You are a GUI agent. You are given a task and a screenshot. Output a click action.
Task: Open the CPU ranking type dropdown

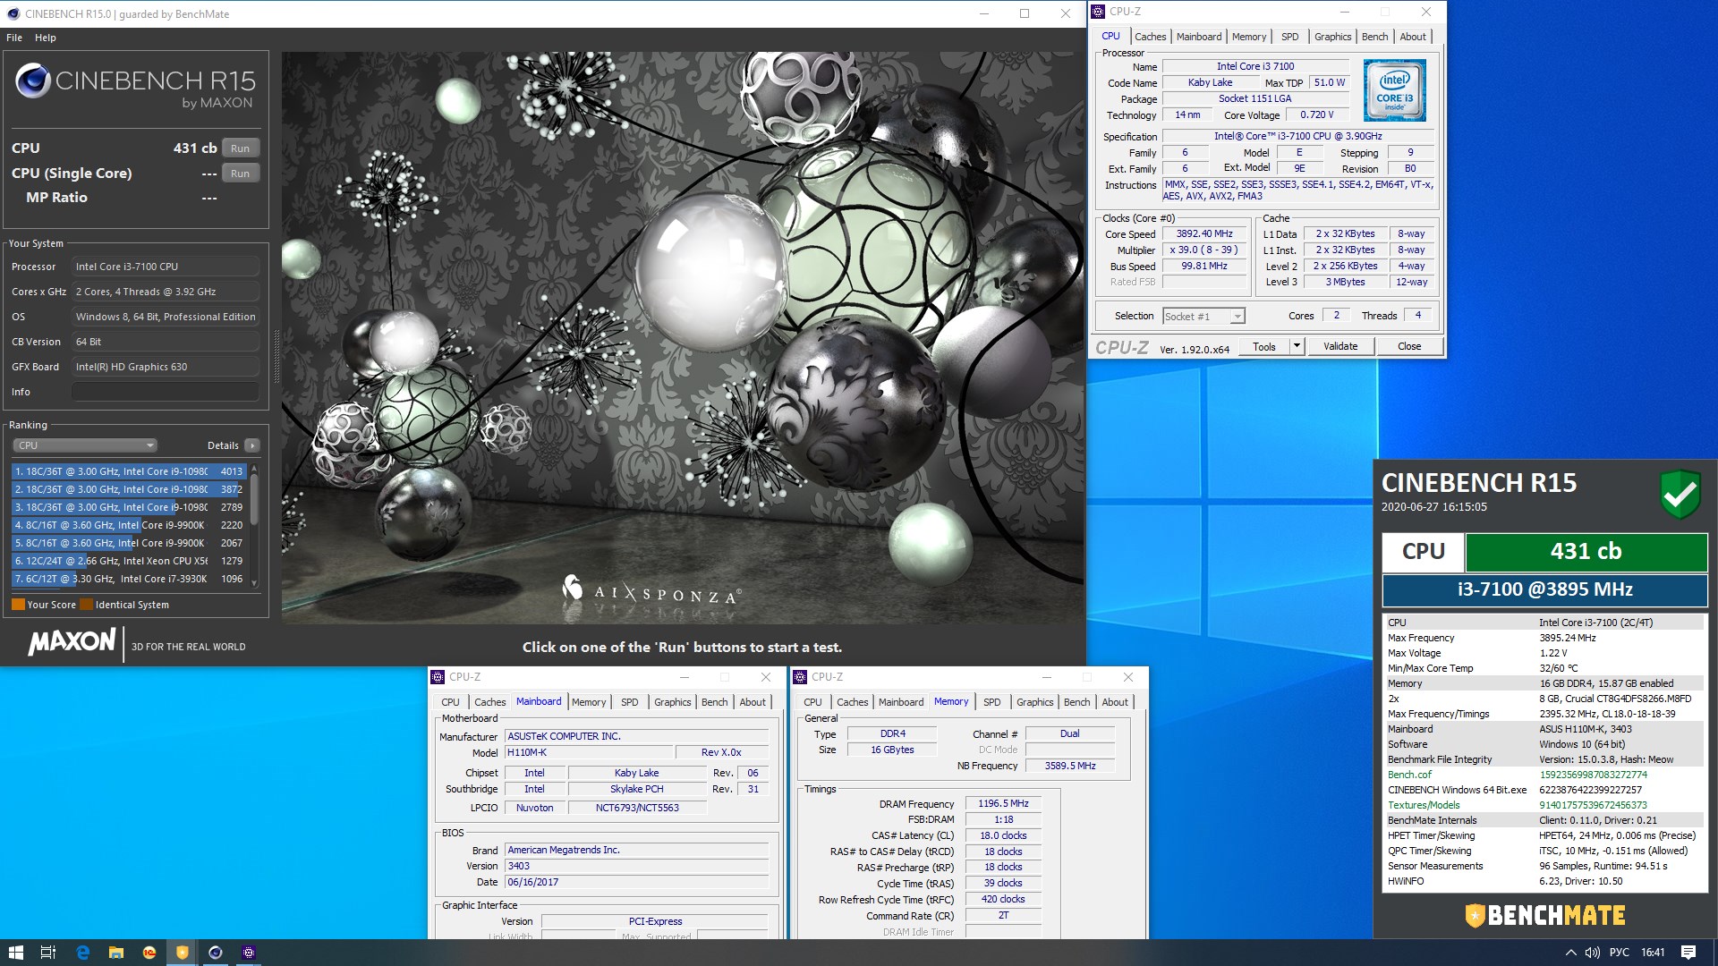85,445
